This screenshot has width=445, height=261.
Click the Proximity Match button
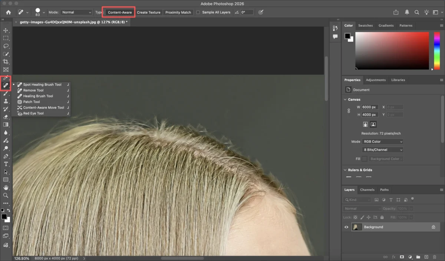(178, 12)
